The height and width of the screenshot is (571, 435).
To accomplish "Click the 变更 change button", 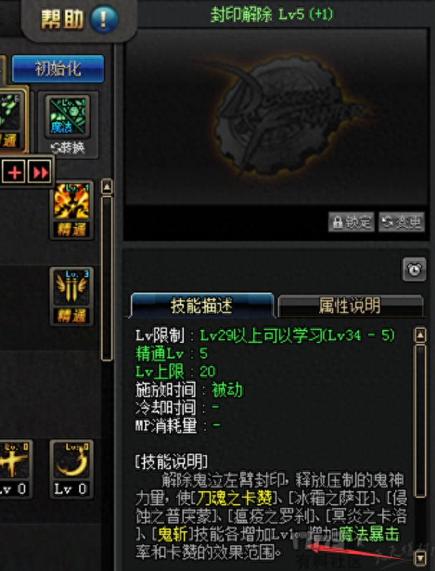I will [x=401, y=222].
